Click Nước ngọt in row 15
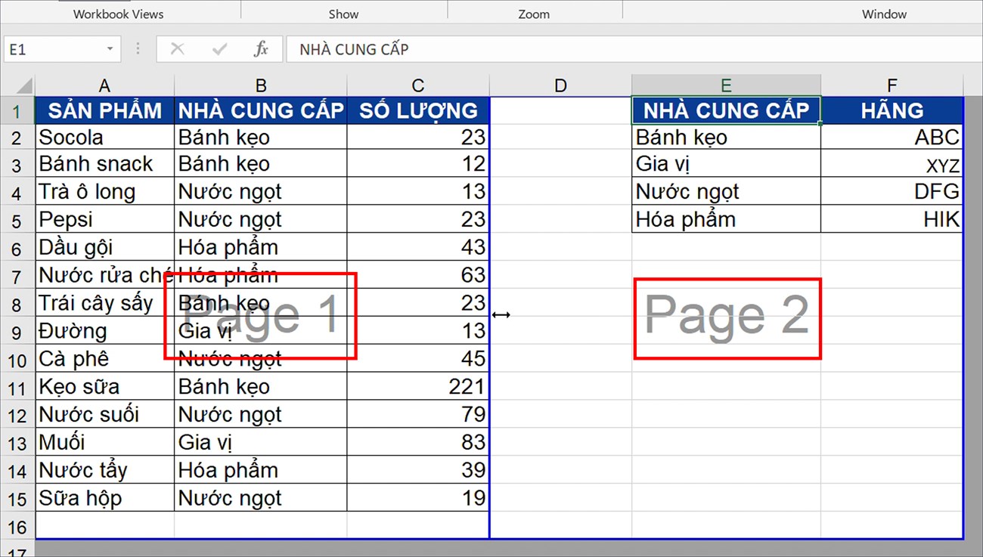Screen dimensions: 983x557 tap(261, 498)
